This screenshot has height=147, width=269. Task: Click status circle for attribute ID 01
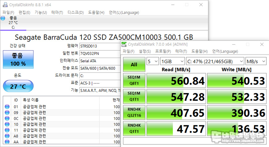7,107
